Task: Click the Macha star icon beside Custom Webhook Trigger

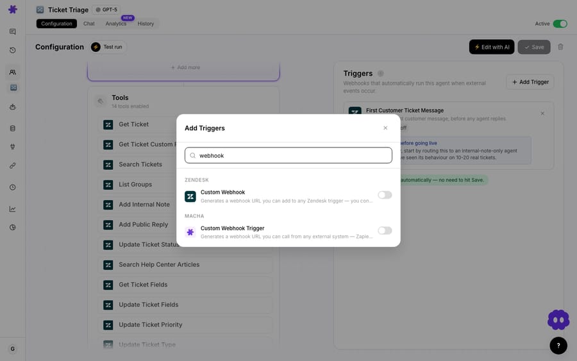Action: pos(190,232)
